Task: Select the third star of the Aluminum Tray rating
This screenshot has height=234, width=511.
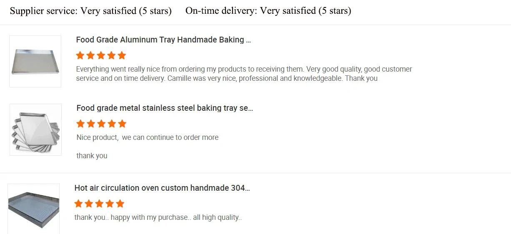Action: click(101, 55)
